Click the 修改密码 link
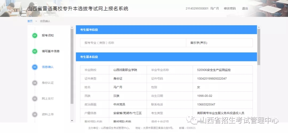The image size is (288, 133). (230, 9)
